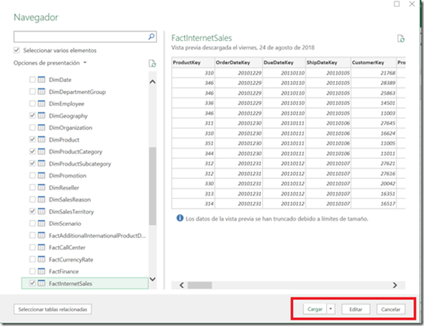
Task: Click the refresh icon above the table list
Action: point(152,63)
